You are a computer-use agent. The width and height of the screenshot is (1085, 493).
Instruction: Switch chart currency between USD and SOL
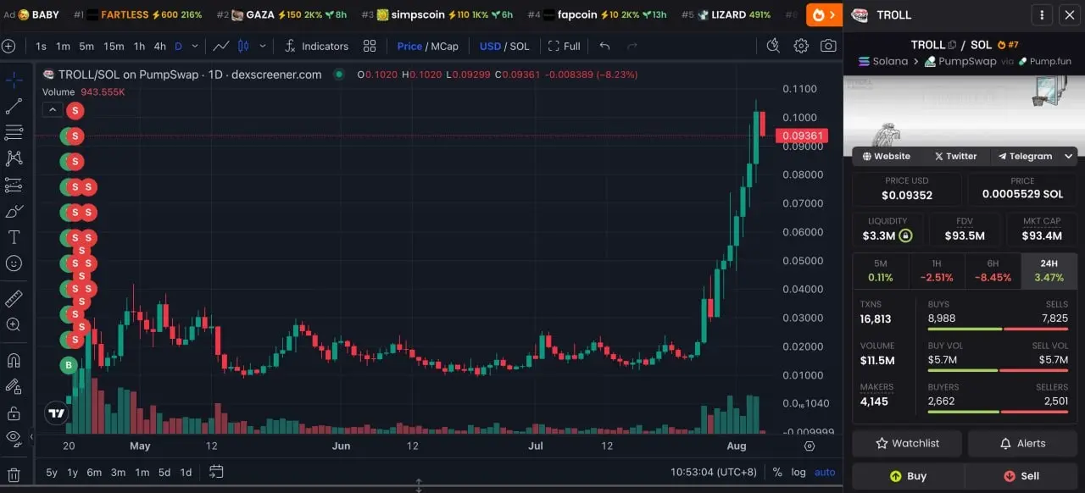coord(504,46)
